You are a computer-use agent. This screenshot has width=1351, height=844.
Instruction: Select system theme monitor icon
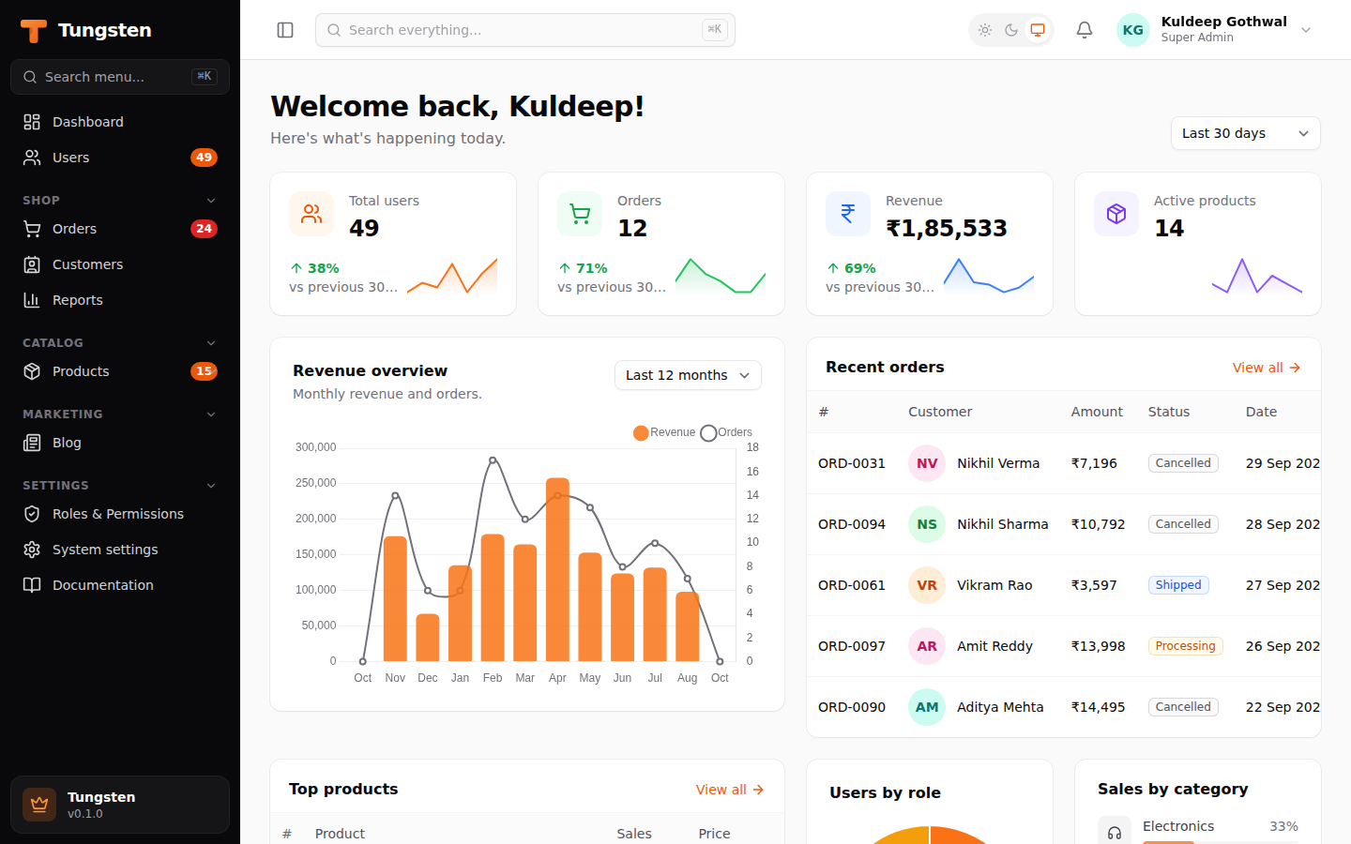pyautogui.click(x=1038, y=30)
